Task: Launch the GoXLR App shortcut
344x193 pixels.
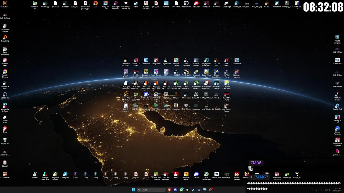Action: pos(45,5)
